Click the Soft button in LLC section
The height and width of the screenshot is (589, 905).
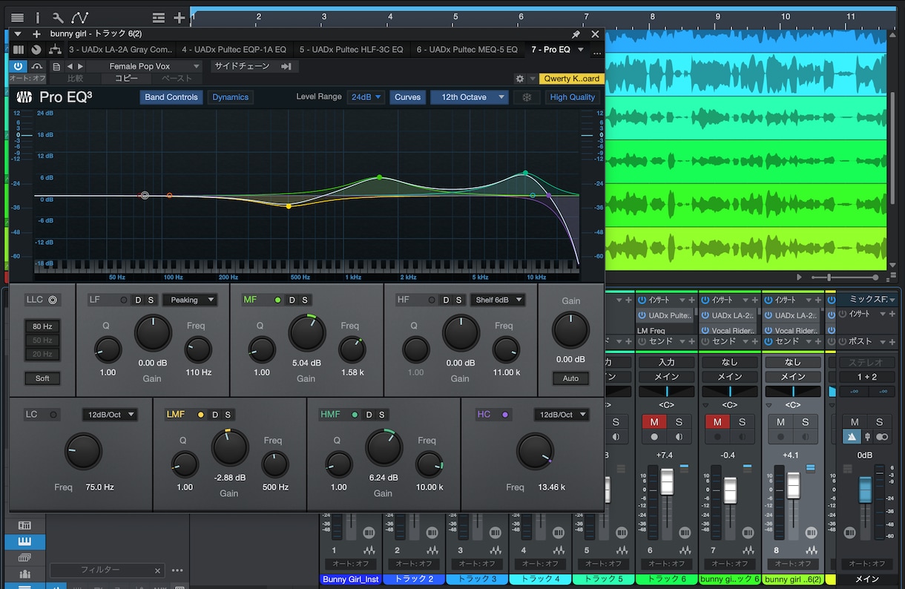point(42,378)
